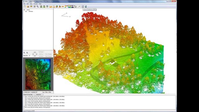This screenshot has height=112, width=199.
Task: Click the open folder toolbar icon
Action: point(28,7)
